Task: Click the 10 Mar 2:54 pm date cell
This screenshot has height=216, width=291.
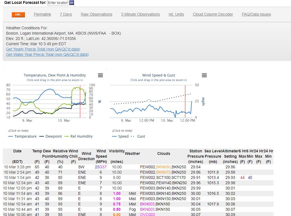Action: coord(17,172)
